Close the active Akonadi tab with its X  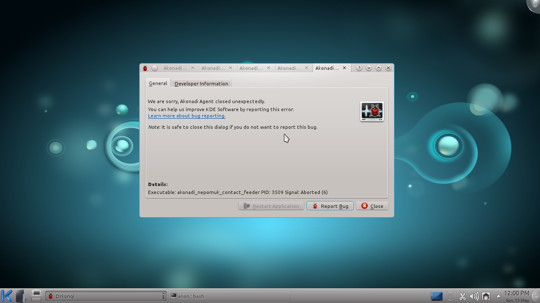pyautogui.click(x=345, y=68)
